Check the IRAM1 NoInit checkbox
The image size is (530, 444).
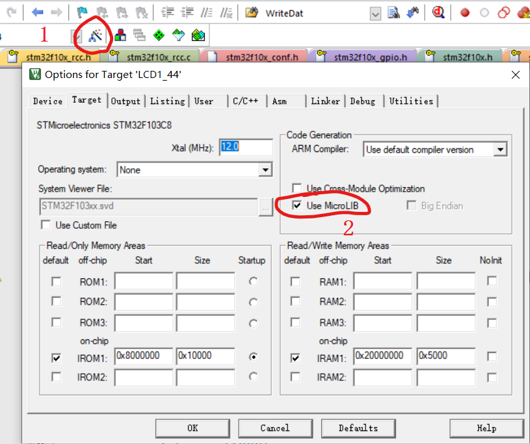[492, 356]
